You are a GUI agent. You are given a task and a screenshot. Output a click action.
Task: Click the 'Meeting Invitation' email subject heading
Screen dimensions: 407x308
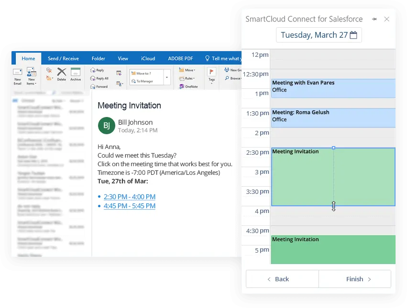point(129,106)
